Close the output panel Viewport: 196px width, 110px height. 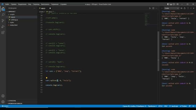tap(194, 8)
